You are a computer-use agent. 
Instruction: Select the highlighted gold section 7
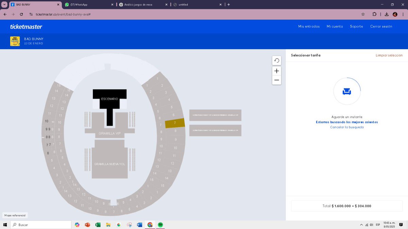click(x=175, y=123)
